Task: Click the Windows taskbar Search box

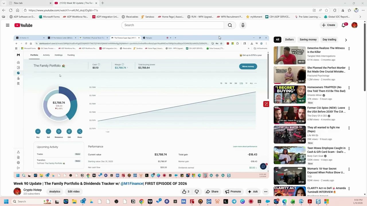Action: coord(32,201)
